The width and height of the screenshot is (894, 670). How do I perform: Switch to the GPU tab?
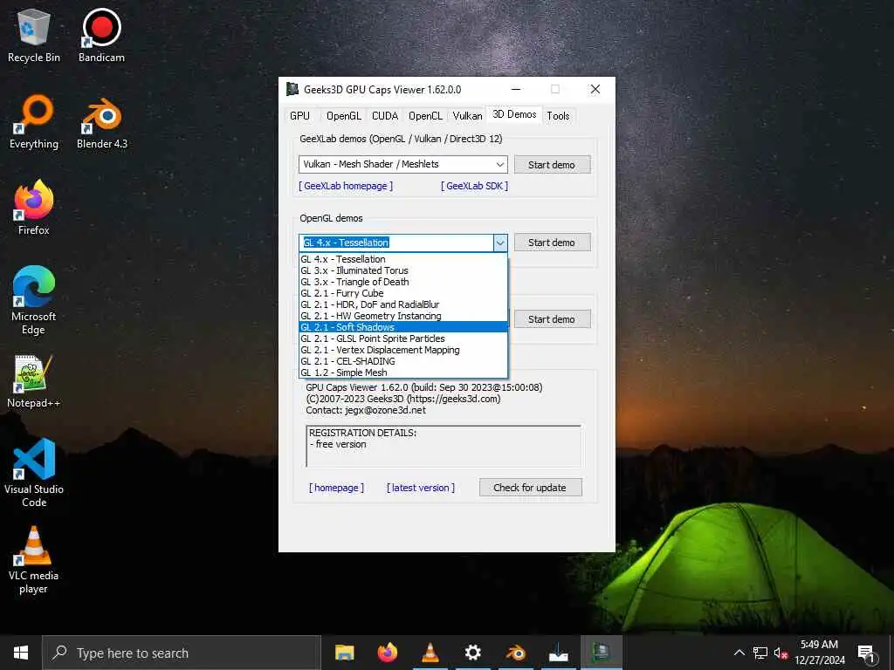coord(300,116)
